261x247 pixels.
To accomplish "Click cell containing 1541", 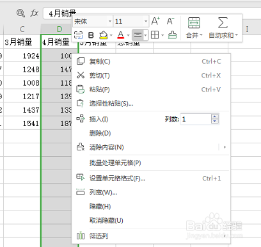I will pos(22,124).
